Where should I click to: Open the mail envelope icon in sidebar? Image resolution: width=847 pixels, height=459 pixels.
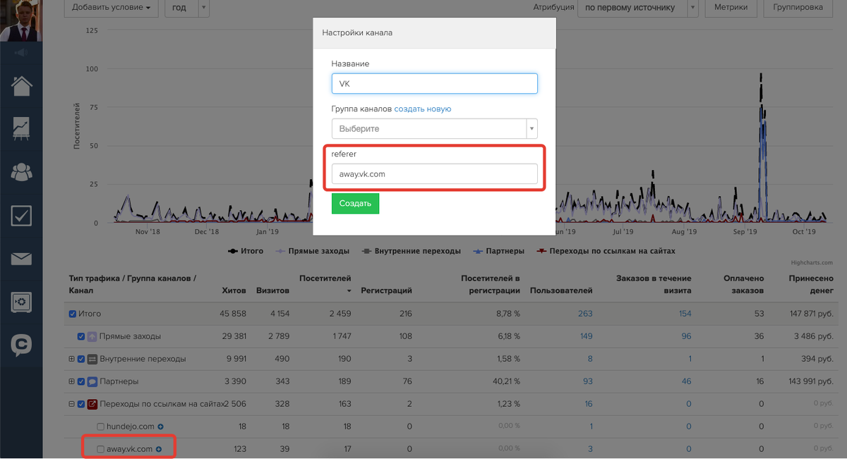(21, 259)
